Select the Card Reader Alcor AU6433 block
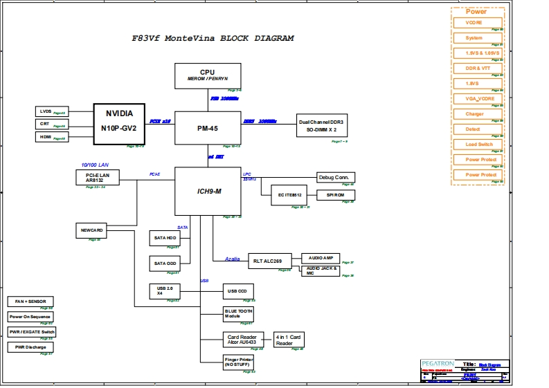Screen dimensions: 549x388 [243, 340]
